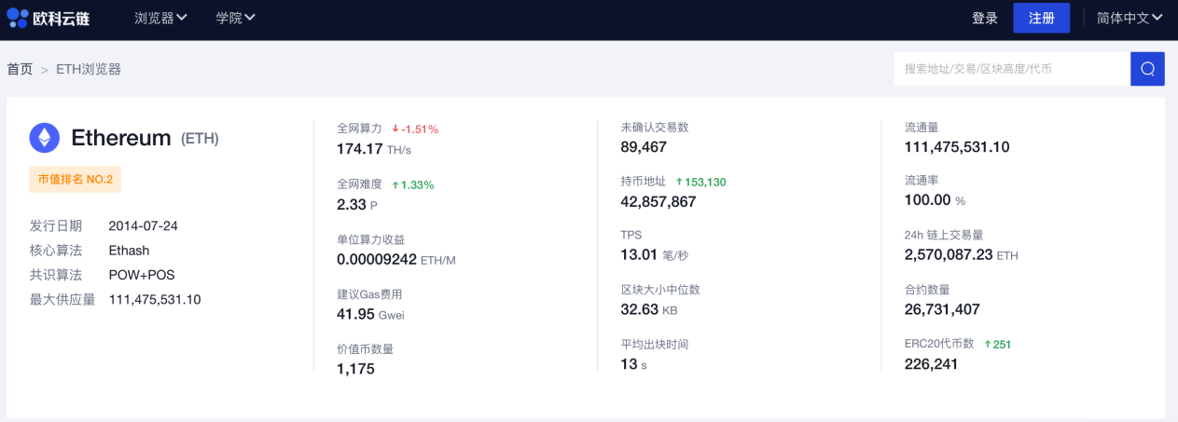Click the -1.51% hashrate change
1178x422 pixels.
coord(414,129)
